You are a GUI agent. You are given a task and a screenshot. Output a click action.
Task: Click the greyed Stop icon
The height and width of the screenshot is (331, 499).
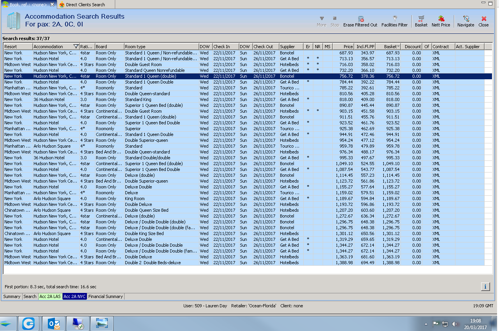(x=335, y=18)
